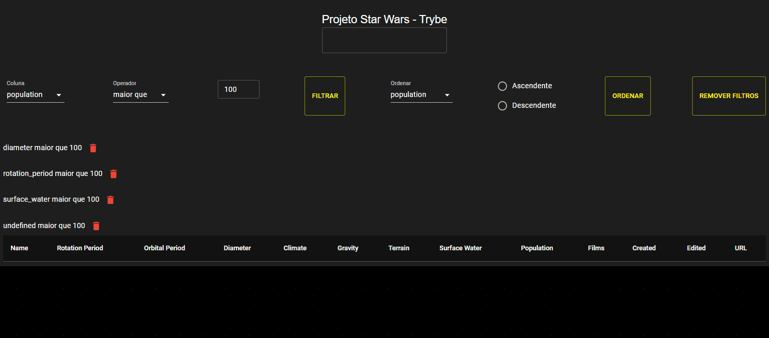Click the URL column header
The height and width of the screenshot is (338, 769).
(741, 248)
